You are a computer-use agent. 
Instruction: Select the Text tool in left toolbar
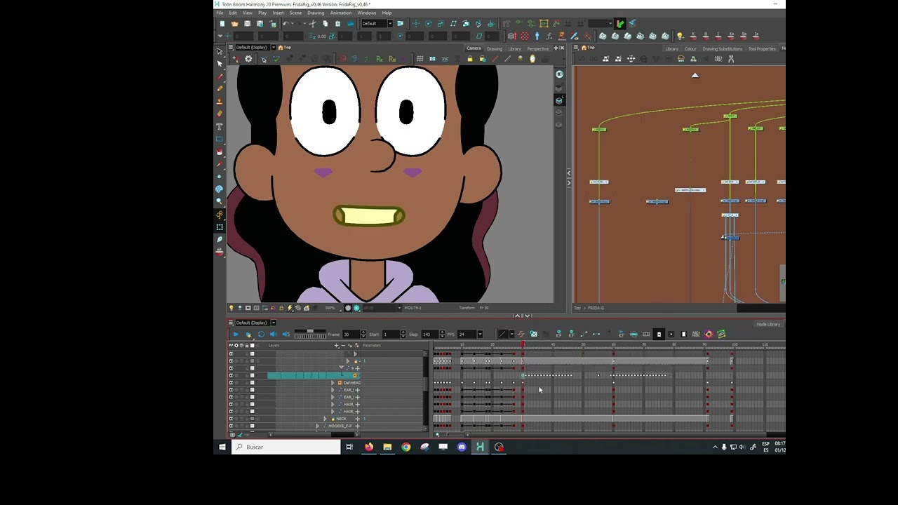pyautogui.click(x=220, y=127)
